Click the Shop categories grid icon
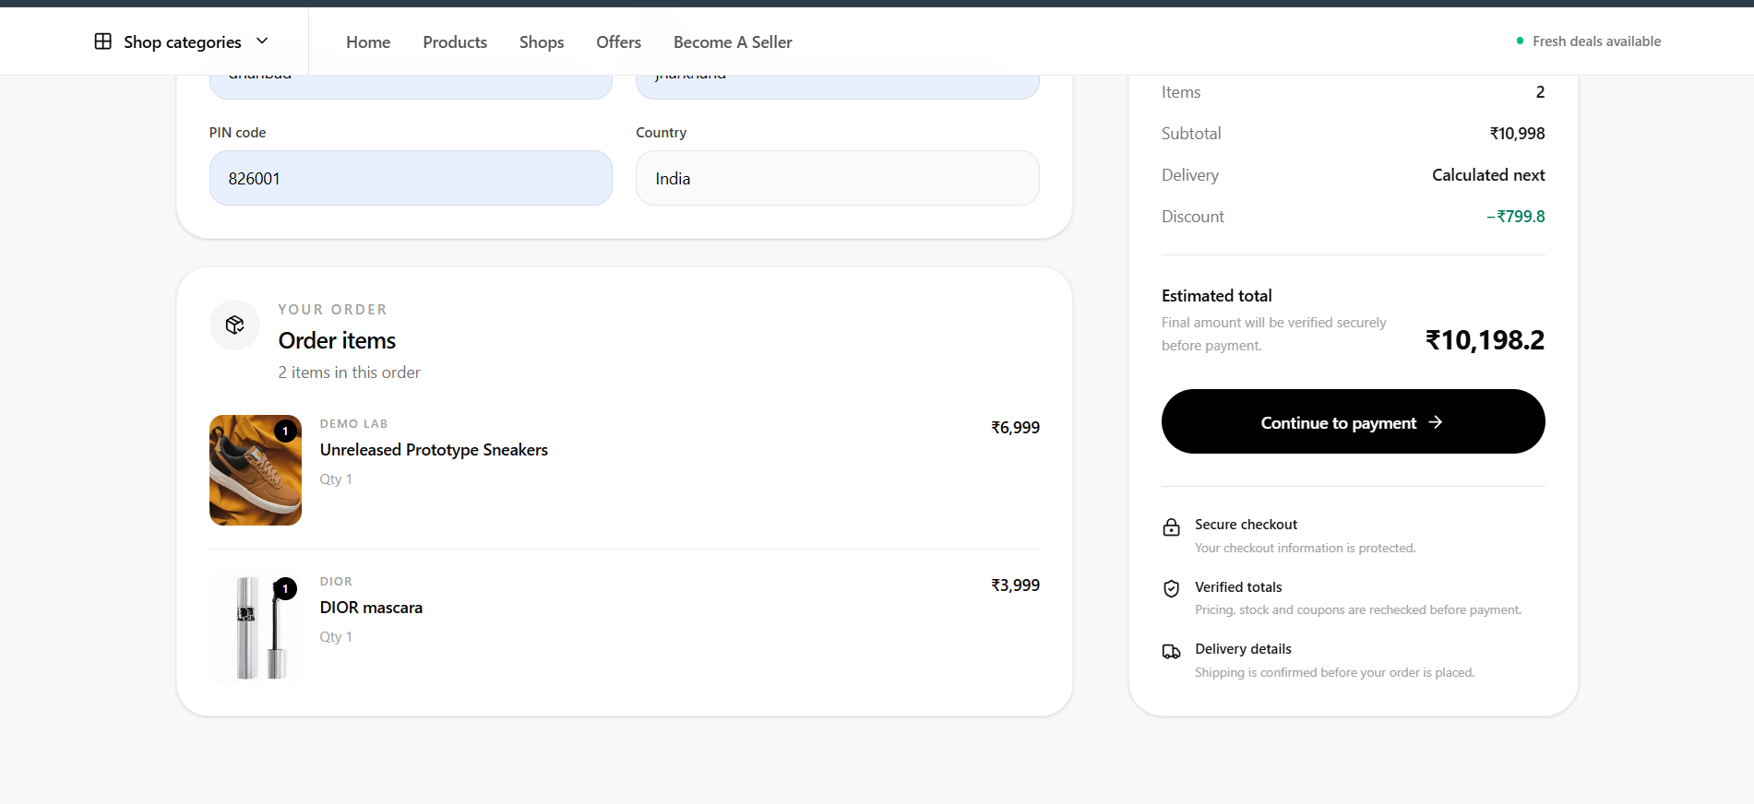The width and height of the screenshot is (1754, 804). pyautogui.click(x=103, y=41)
